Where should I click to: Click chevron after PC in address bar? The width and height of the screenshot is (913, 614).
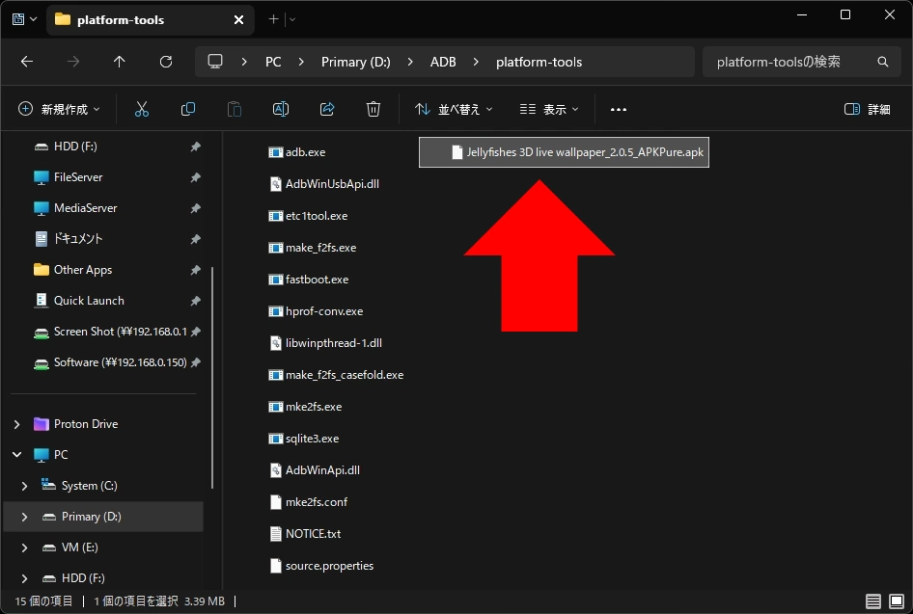(x=301, y=62)
